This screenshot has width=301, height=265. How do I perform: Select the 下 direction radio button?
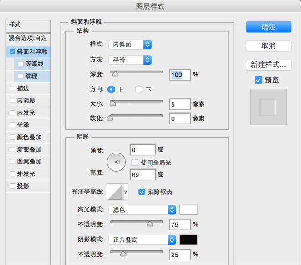(139, 90)
